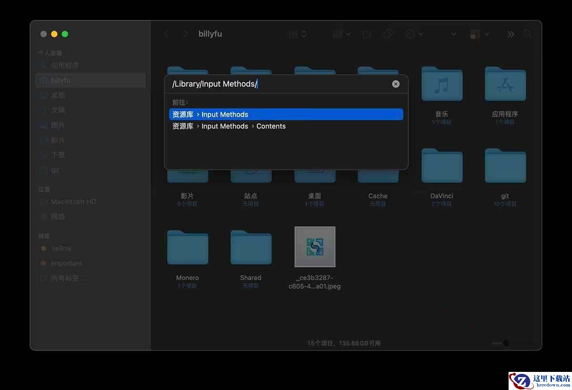Go forward in Finder history
Screen dimensions: 572x390
pos(185,34)
